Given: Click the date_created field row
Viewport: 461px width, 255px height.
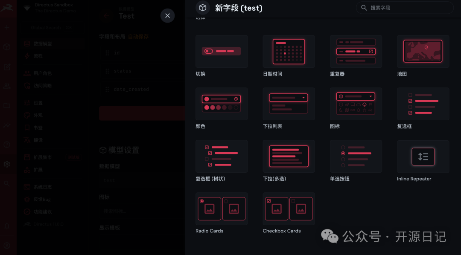Looking at the screenshot, I should [x=142, y=89].
